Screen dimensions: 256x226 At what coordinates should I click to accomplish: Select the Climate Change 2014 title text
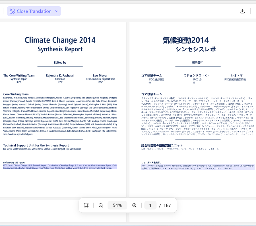(x=60, y=40)
